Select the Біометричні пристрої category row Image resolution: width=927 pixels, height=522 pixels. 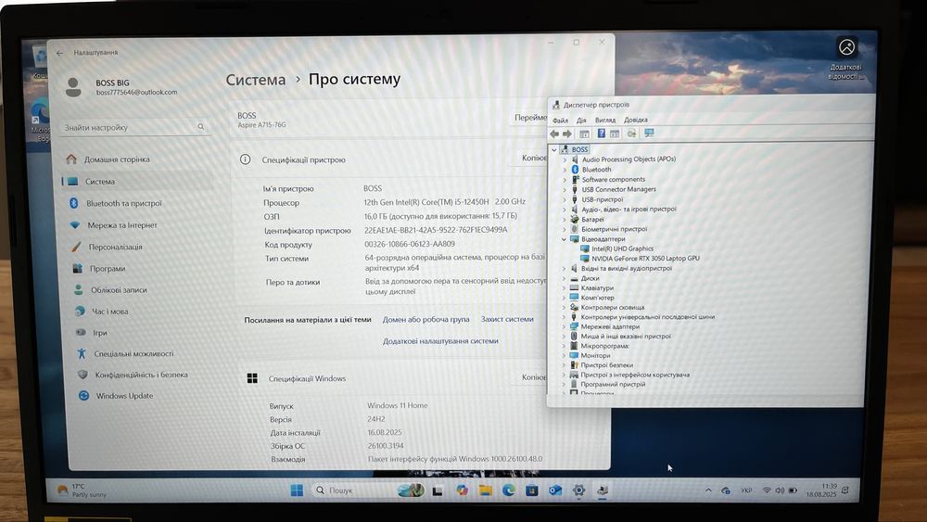(x=614, y=229)
